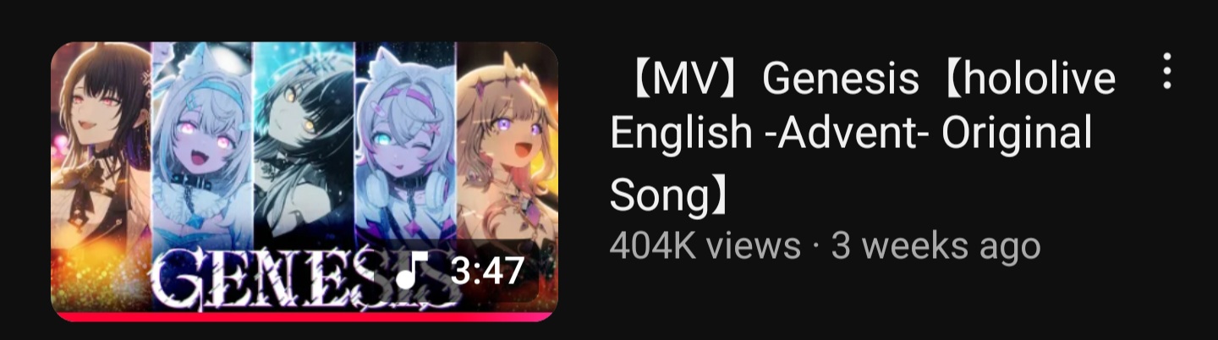Viewport: 1218px width, 340px height.
Task: Click the center black-haired yellow-eyed character
Action: click(303, 144)
